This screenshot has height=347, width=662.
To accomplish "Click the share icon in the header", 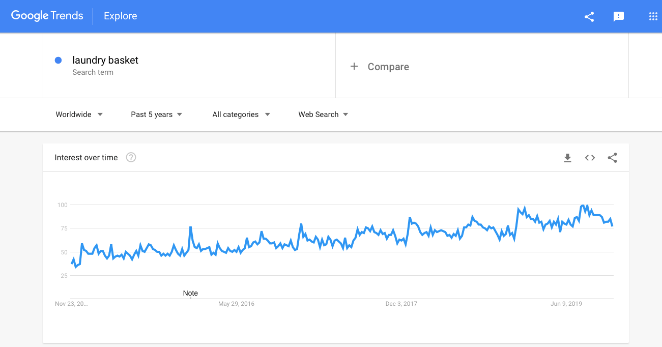I will pos(589,16).
